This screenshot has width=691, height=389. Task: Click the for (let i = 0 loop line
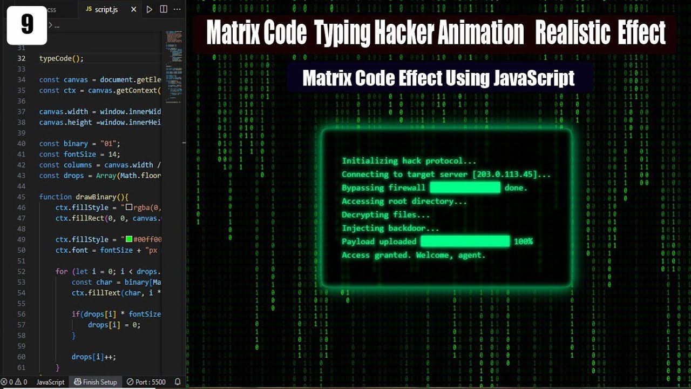point(109,271)
